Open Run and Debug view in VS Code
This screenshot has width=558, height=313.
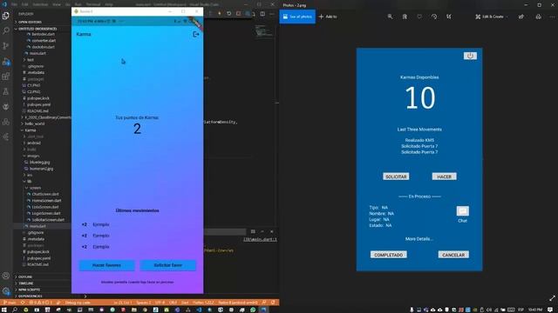click(6, 62)
